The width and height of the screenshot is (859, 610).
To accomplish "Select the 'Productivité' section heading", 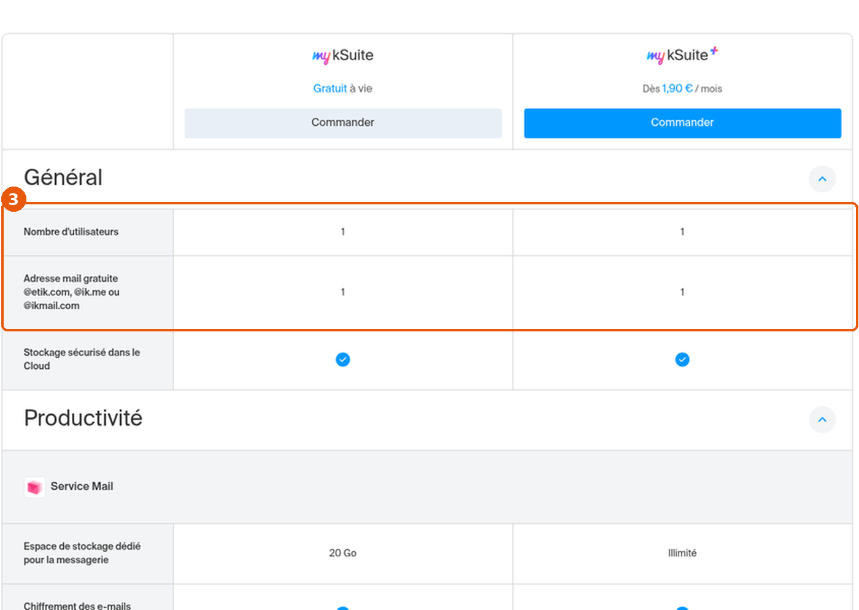I will point(83,419).
